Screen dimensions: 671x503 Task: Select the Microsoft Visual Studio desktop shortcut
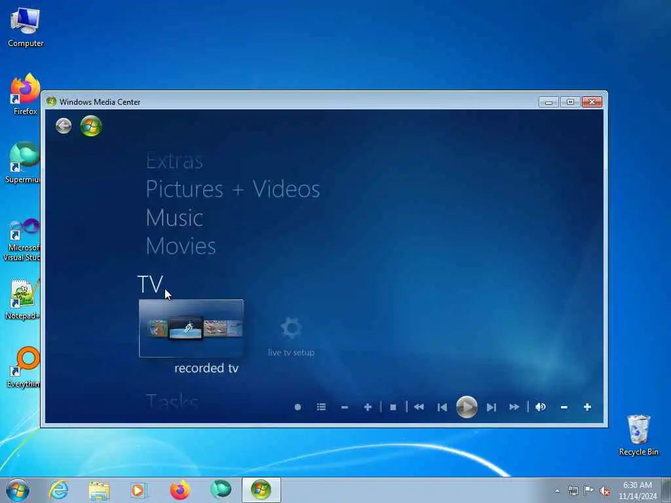[22, 240]
